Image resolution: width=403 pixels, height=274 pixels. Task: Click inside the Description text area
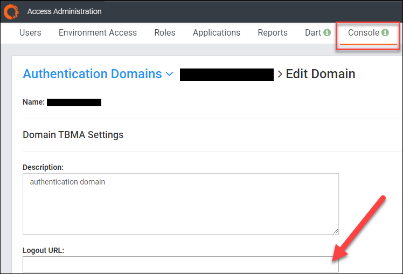point(180,204)
